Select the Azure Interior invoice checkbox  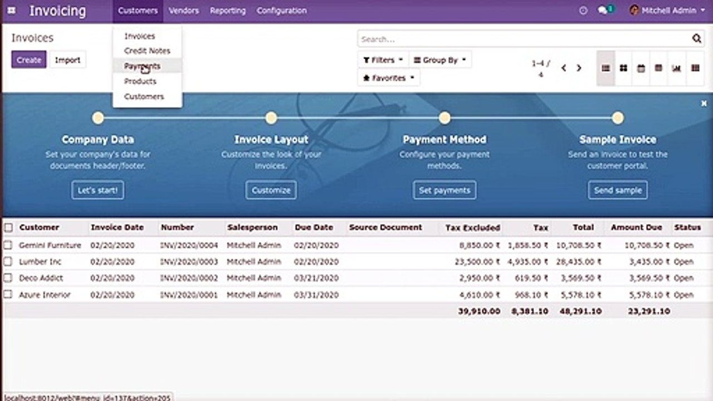coord(8,295)
